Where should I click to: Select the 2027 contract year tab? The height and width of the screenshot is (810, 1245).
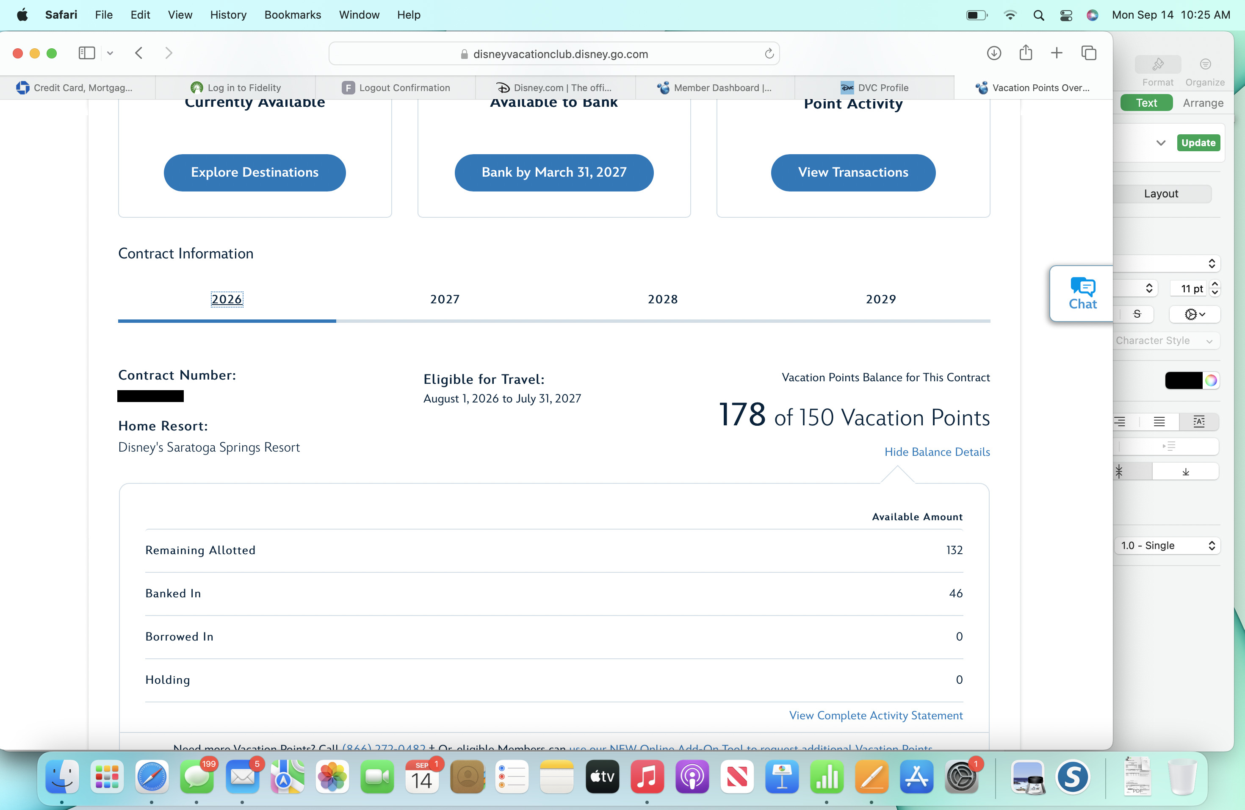445,300
